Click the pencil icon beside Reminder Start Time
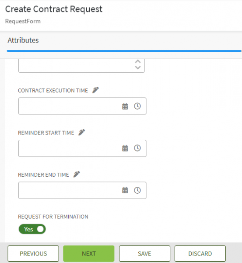The width and height of the screenshot is (242, 263). tap(82, 132)
